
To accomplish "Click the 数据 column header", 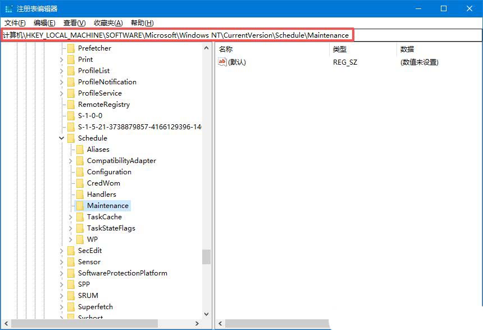I will click(x=440, y=49).
